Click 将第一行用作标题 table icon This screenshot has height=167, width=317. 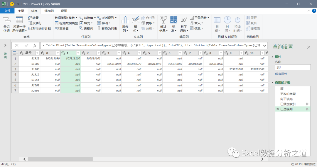pyautogui.click(x=19, y=20)
